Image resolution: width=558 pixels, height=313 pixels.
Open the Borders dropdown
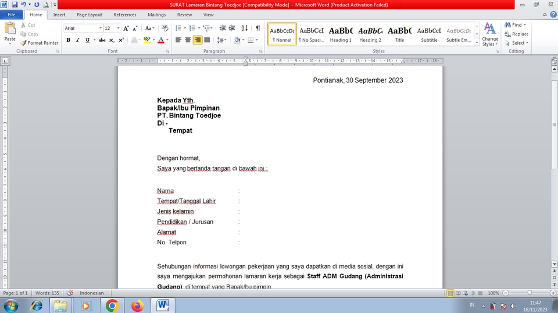(x=257, y=40)
